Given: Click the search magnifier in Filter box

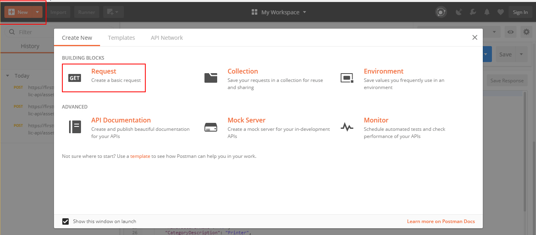Looking at the screenshot, I should point(12,32).
